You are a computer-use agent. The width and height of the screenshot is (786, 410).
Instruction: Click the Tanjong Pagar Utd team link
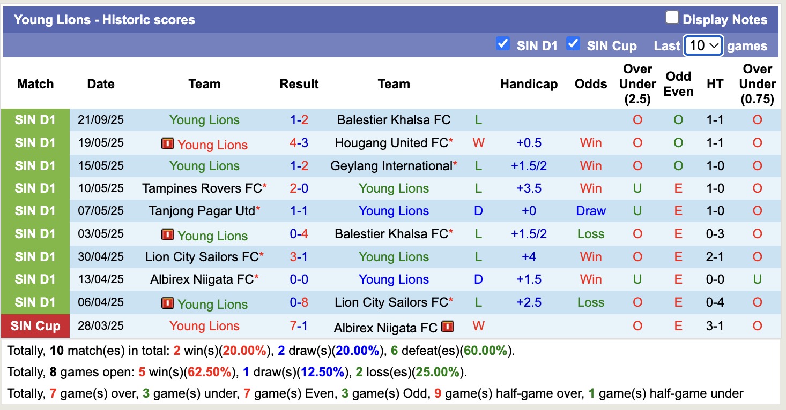tap(204, 211)
